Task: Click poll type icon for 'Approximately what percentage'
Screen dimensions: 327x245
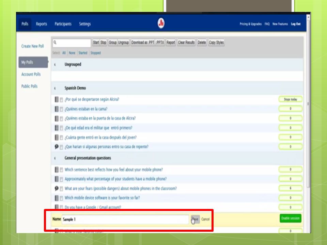Action: point(57,179)
